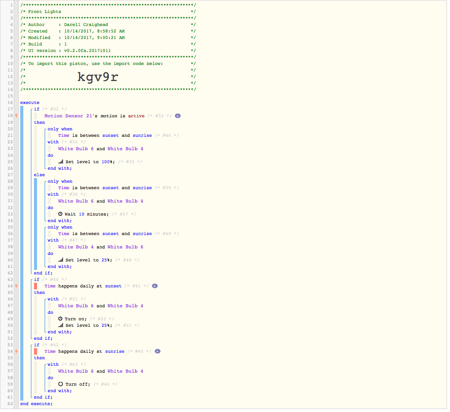Click only when on line 20
The width and height of the screenshot is (450, 412).
pyautogui.click(x=60, y=129)
